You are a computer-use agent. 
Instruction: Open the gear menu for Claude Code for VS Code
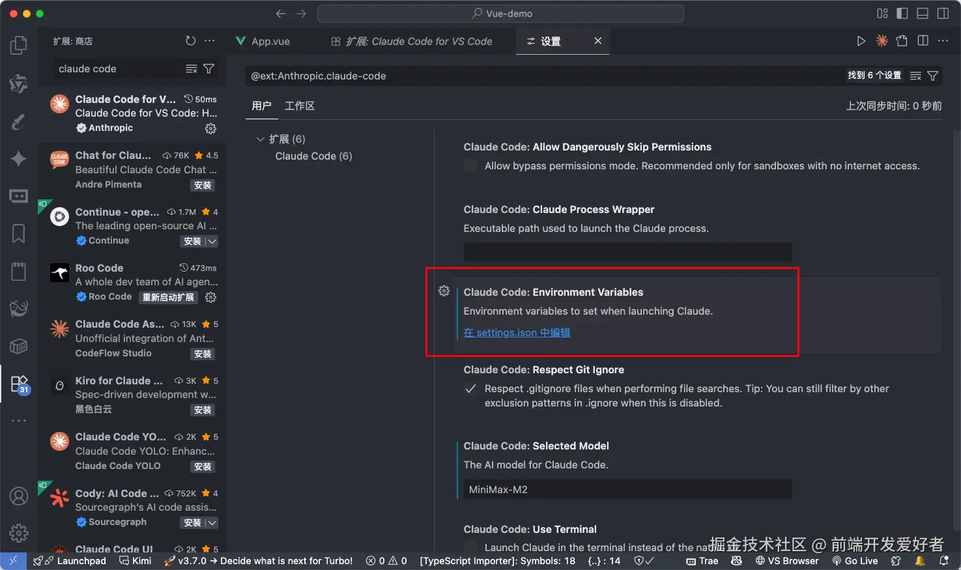pos(210,128)
